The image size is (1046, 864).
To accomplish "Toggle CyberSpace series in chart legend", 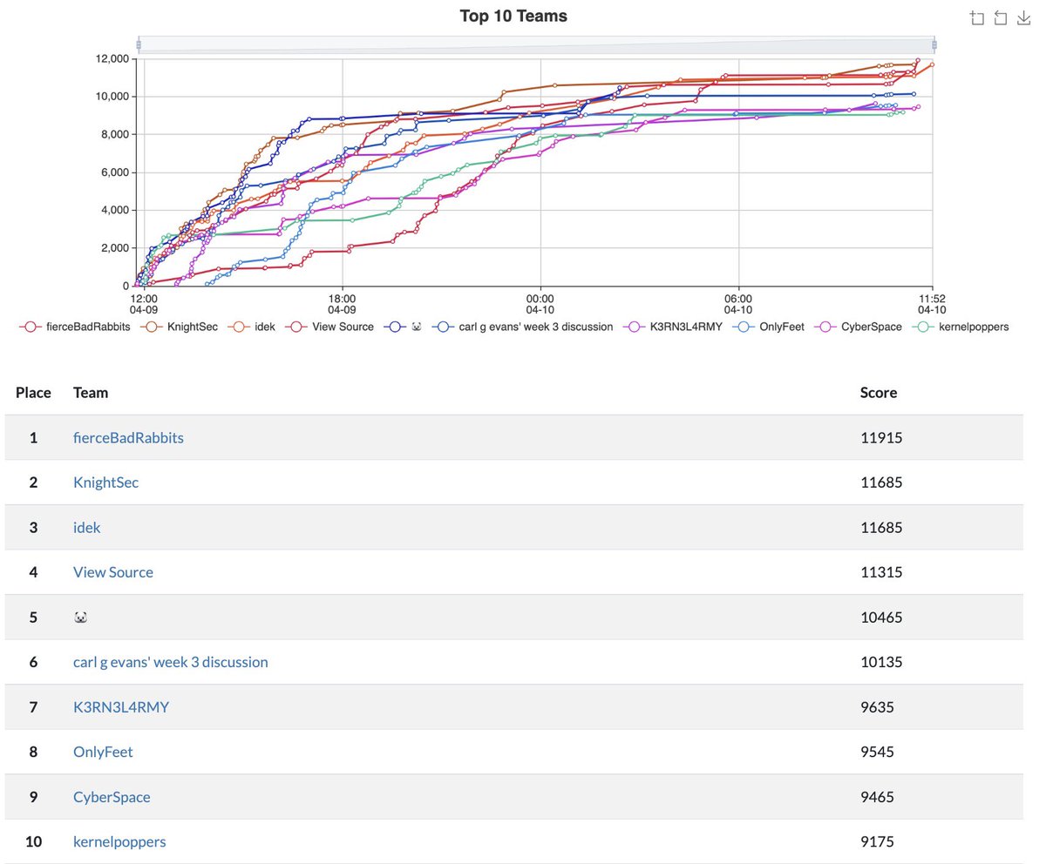I will point(858,327).
